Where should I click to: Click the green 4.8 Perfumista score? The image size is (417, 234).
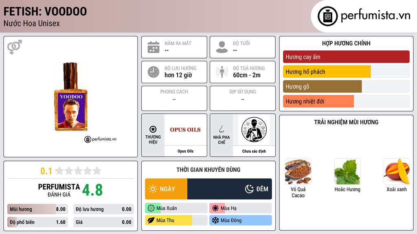[92, 190]
